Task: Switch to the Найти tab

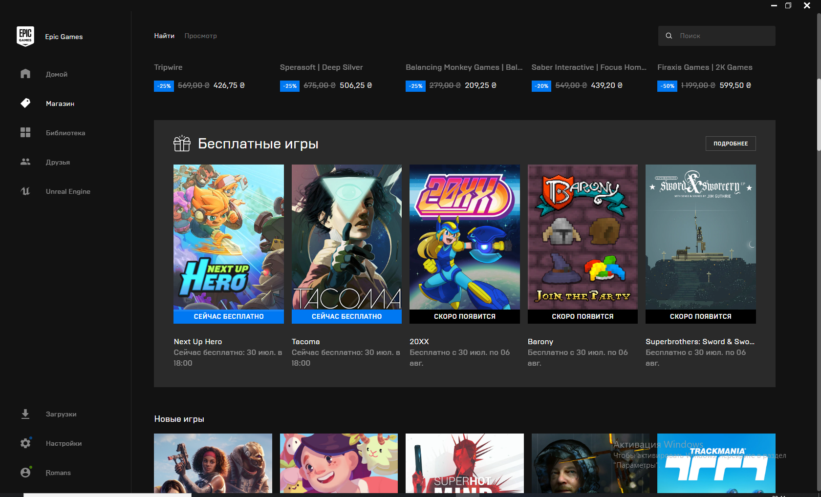Action: [164, 36]
